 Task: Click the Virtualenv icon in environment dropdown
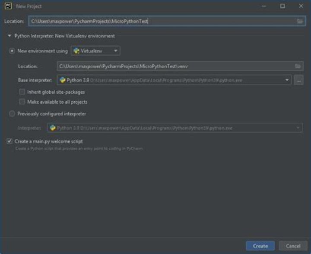point(76,51)
